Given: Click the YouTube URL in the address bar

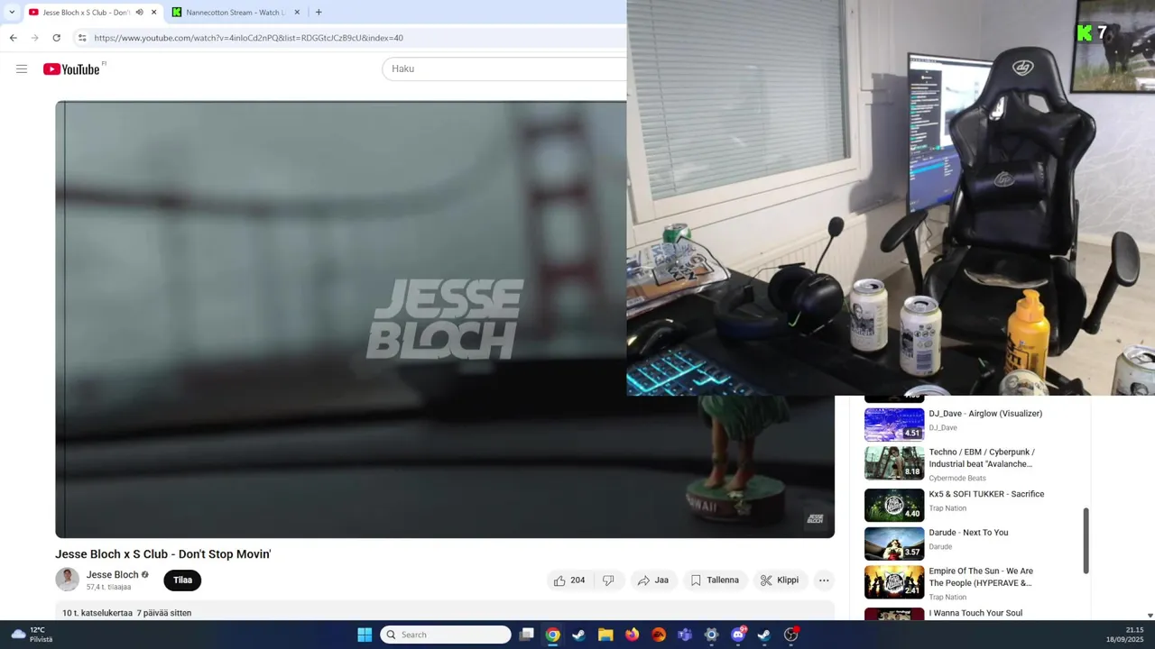Looking at the screenshot, I should coord(248,38).
